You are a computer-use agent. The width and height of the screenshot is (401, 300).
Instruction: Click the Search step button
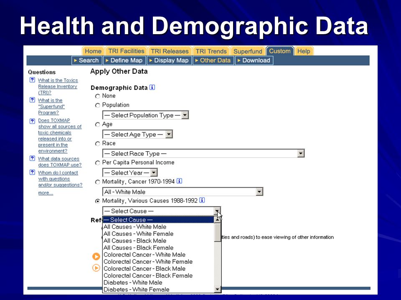pyautogui.click(x=87, y=60)
